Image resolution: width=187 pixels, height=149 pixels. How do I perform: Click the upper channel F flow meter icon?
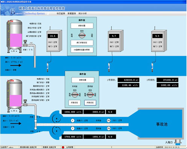point(73,120)
